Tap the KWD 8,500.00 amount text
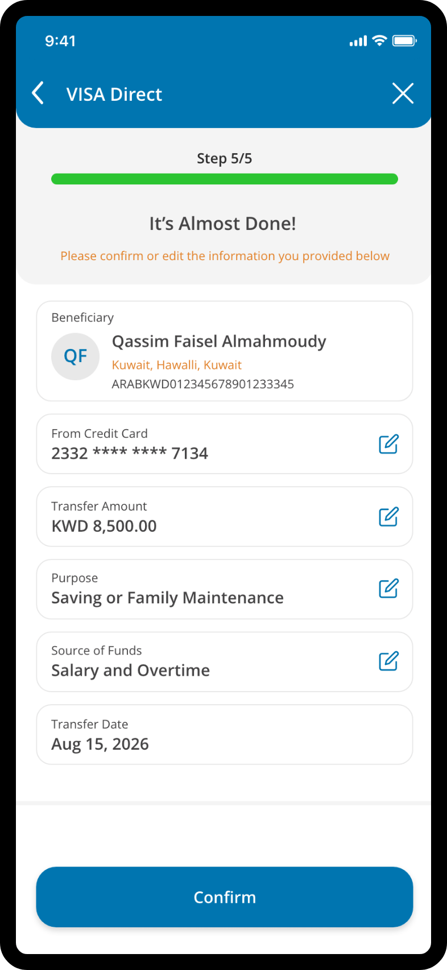Image resolution: width=447 pixels, height=970 pixels. point(104,526)
